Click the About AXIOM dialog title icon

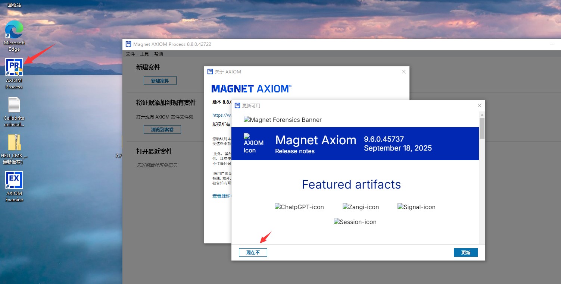pos(210,72)
